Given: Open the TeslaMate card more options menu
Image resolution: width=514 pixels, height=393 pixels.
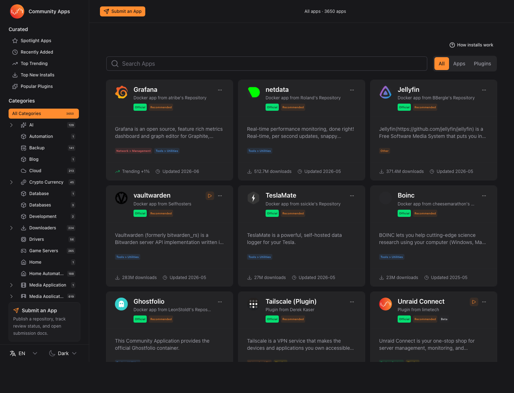Looking at the screenshot, I should [352, 196].
